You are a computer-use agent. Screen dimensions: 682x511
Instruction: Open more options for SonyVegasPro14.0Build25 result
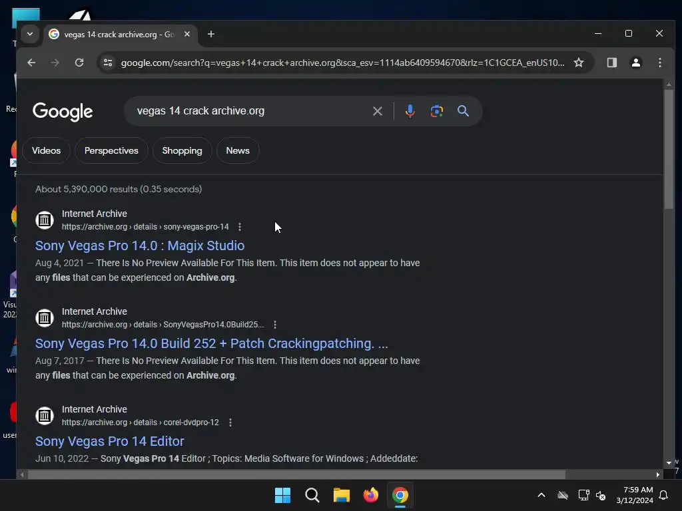pos(275,325)
